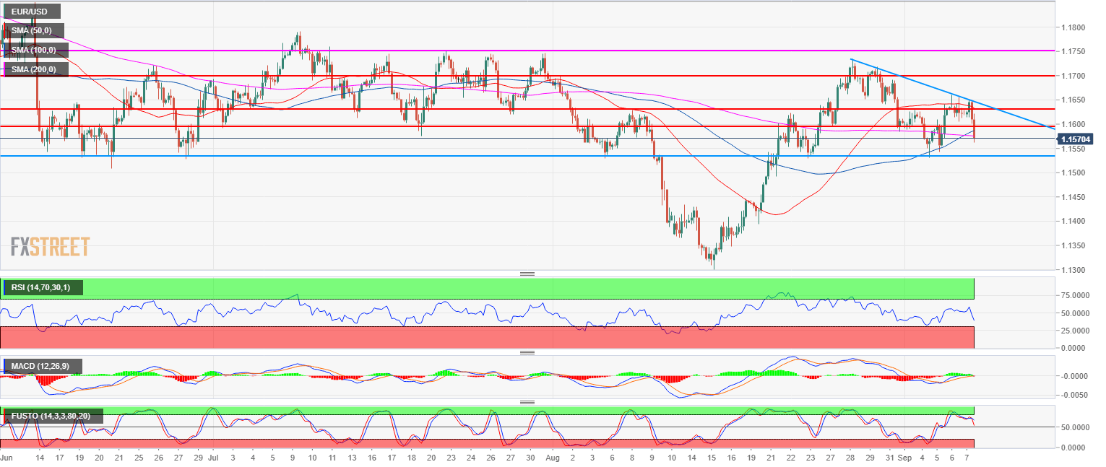Click the red SMA 50 color marker
This screenshot has height=467, width=1106.
pos(6,31)
